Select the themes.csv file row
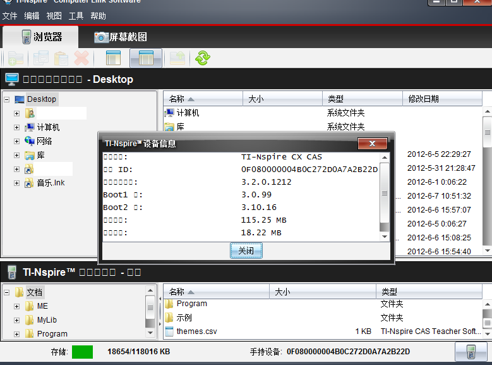The width and height of the screenshot is (492, 365). [323, 331]
